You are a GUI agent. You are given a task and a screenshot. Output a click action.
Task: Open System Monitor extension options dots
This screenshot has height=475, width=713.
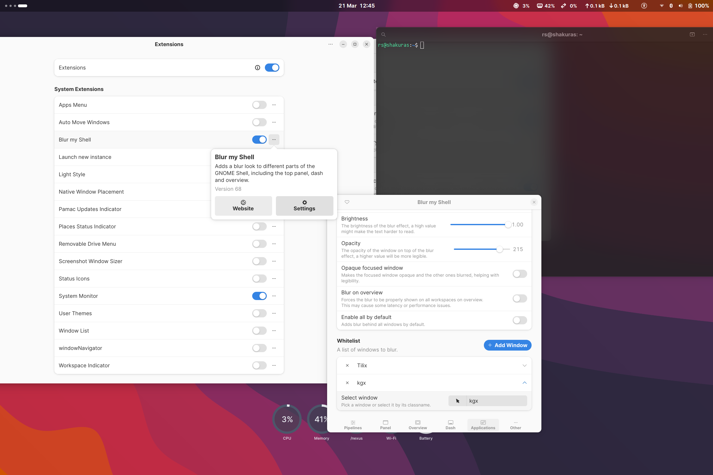coord(274,296)
